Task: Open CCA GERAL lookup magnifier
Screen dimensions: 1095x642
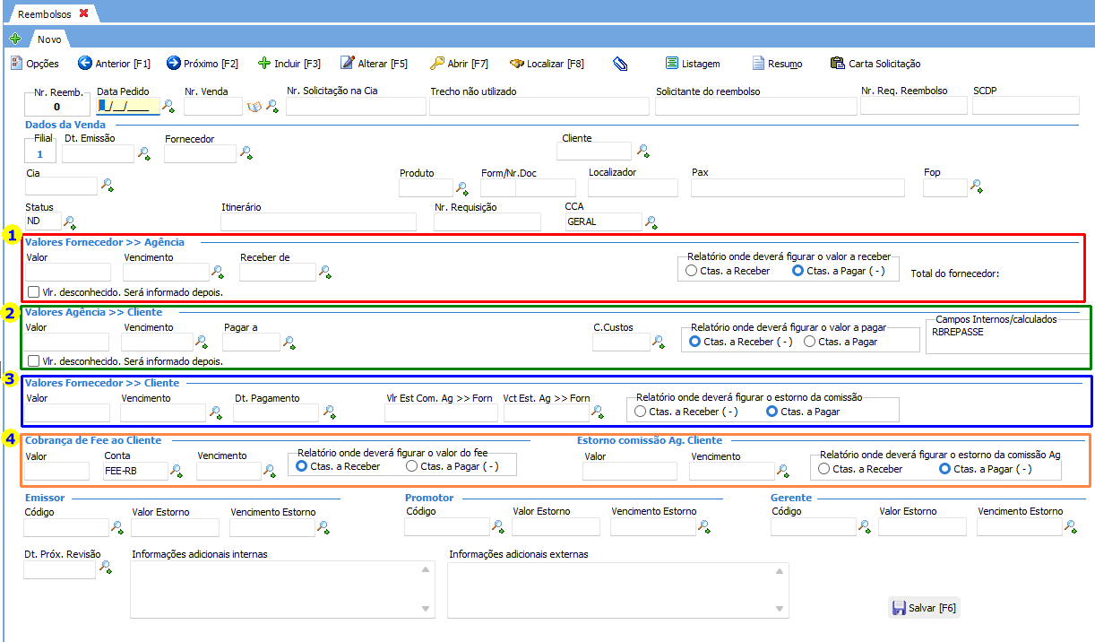Action: pyautogui.click(x=651, y=221)
